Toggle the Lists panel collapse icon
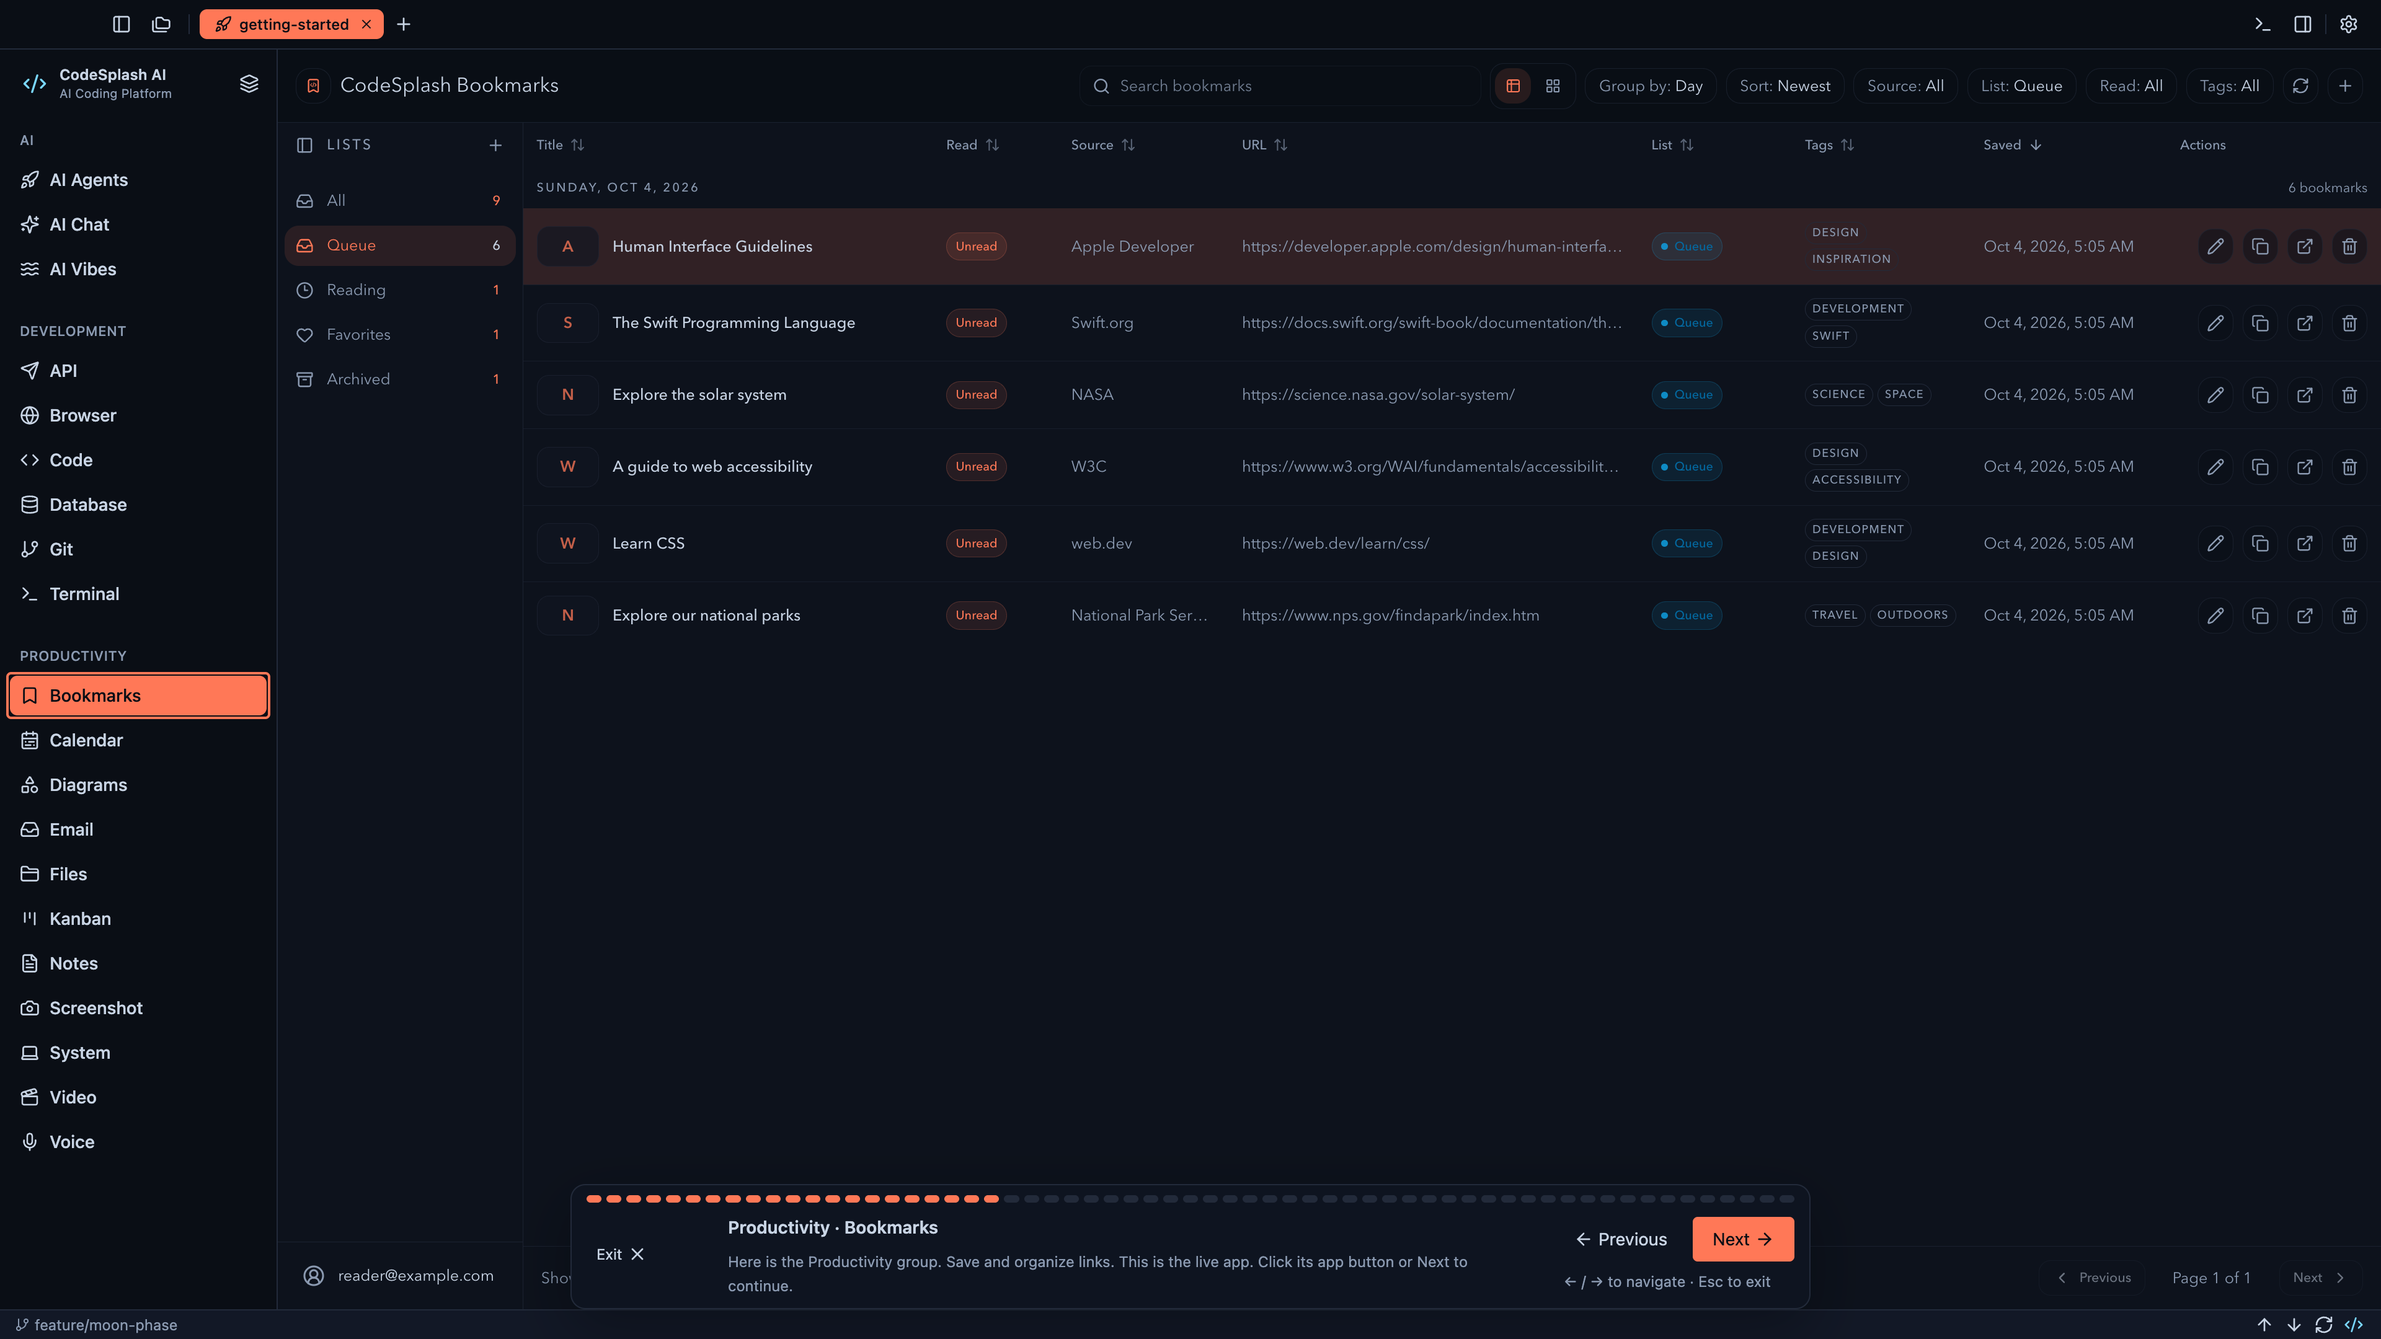This screenshot has width=2381, height=1339. click(305, 145)
